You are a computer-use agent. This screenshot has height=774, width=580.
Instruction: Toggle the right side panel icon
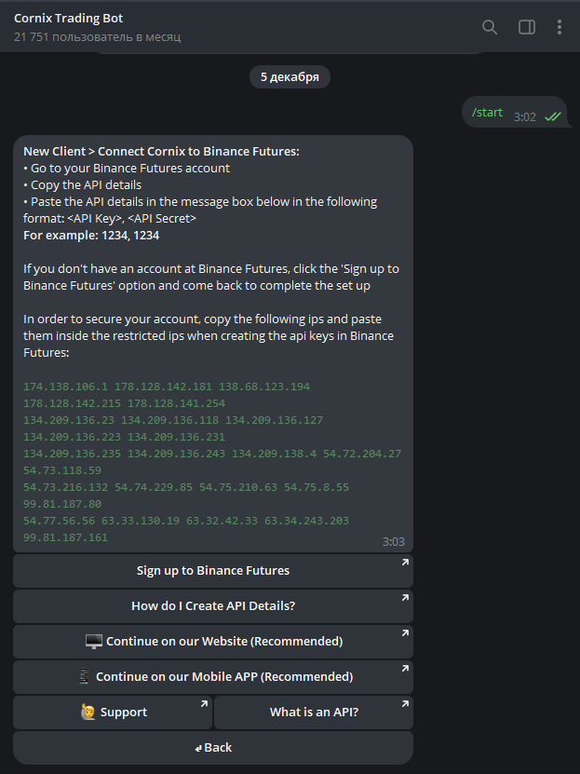(x=527, y=27)
